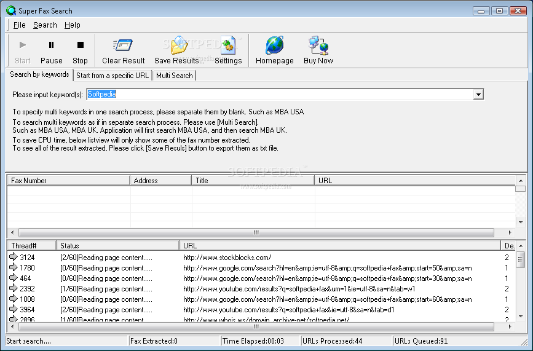Click results list horizontal scroll left arrow
Image resolution: width=533 pixels, height=351 pixels.
tap(12, 232)
